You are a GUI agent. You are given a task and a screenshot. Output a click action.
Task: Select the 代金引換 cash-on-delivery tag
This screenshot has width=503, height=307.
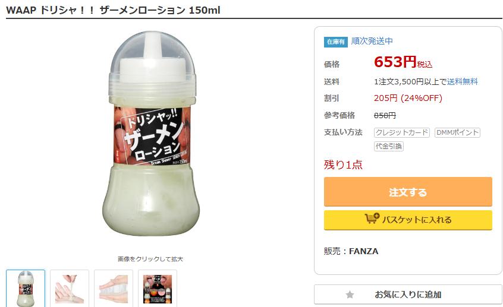click(389, 146)
